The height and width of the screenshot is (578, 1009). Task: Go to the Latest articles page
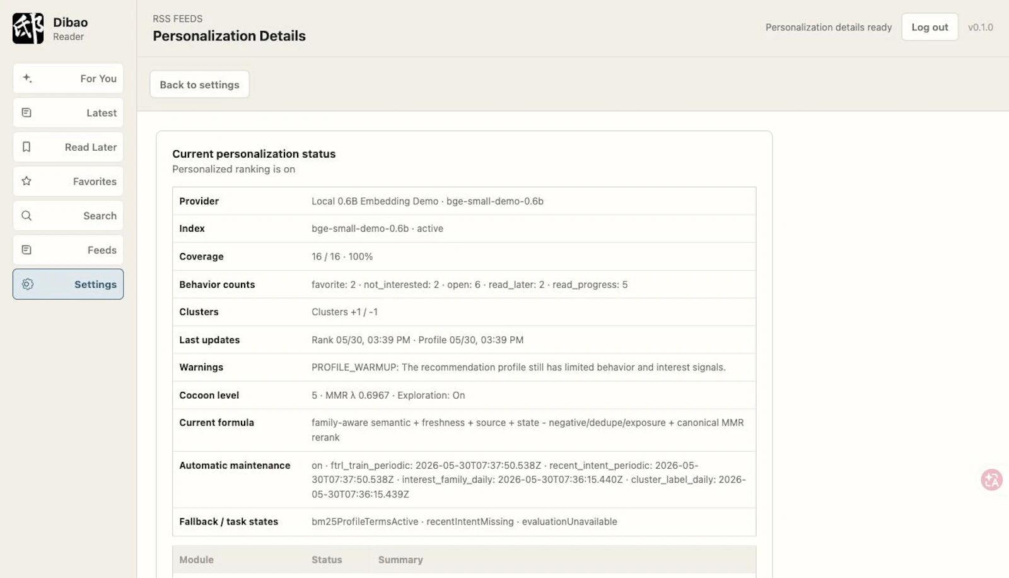[68, 112]
